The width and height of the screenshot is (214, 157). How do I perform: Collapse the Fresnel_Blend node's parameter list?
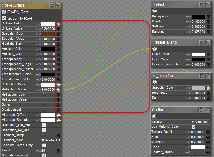coord(202,43)
